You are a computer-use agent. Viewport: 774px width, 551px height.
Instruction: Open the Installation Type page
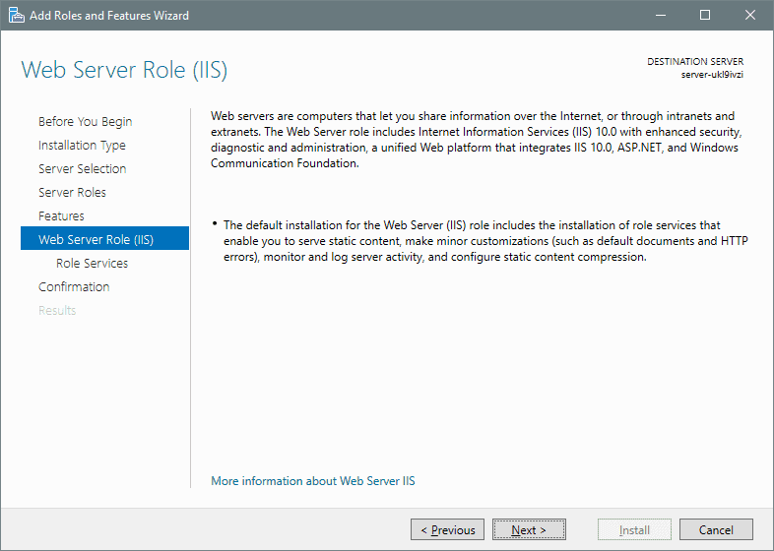82,145
